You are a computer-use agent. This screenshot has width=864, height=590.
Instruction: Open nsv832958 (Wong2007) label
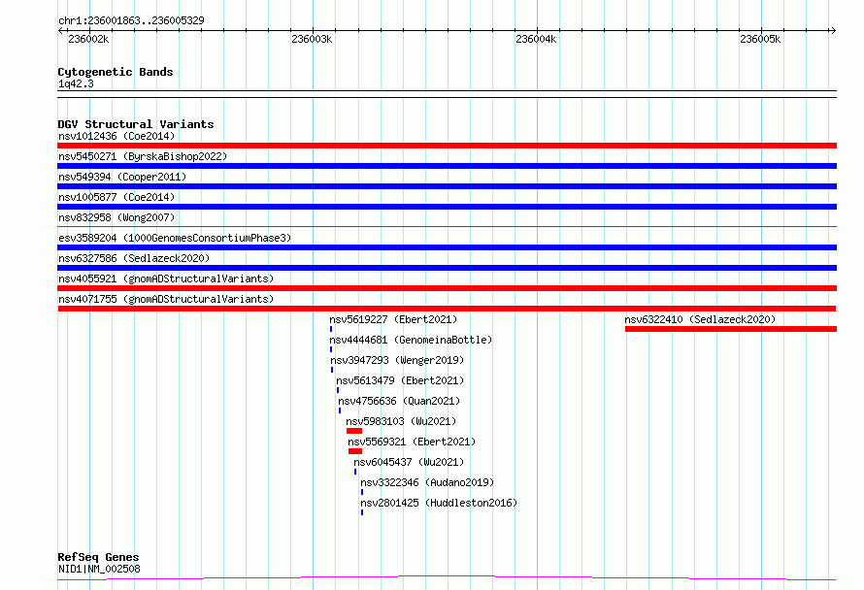coord(116,217)
